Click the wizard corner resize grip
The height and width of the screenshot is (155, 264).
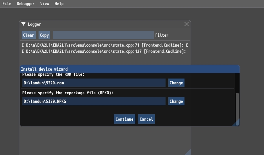pyautogui.click(x=237, y=123)
